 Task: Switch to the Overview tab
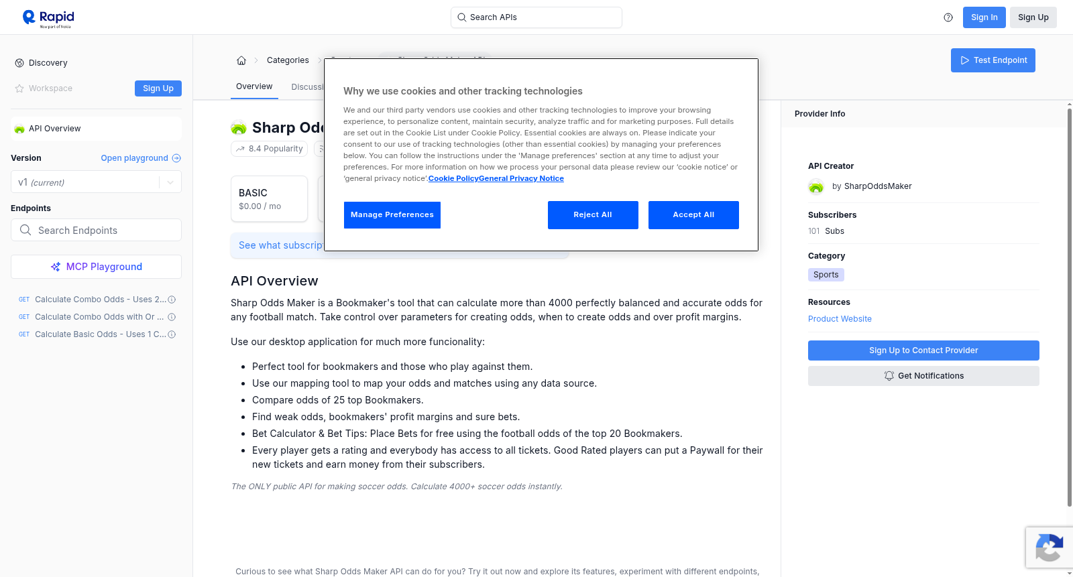(254, 86)
